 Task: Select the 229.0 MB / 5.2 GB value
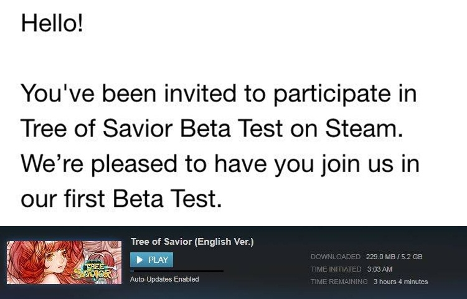pos(394,257)
